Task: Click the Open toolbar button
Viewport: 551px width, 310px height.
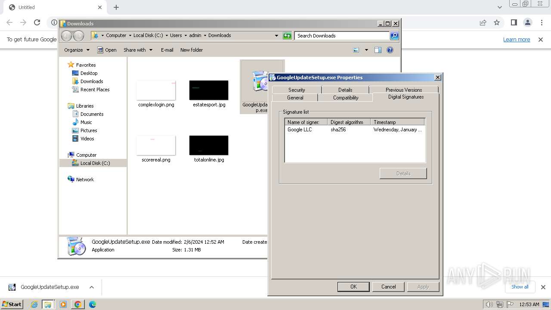Action: coord(107,50)
